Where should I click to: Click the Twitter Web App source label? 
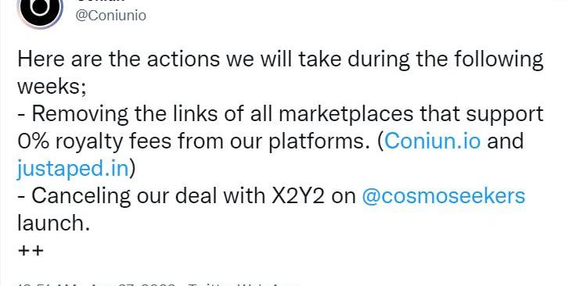tap(243, 284)
